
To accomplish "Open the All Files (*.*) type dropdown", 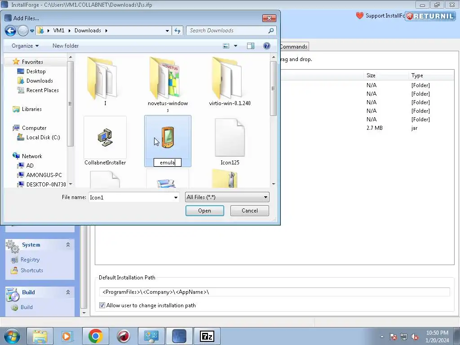I will 227,197.
